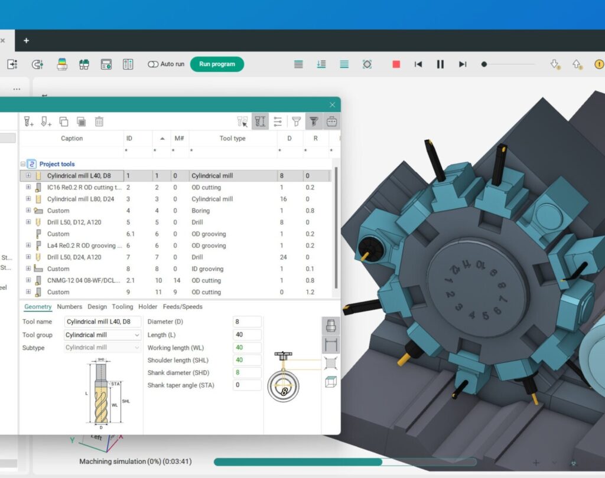The width and height of the screenshot is (605, 478).
Task: Sort tools by the Tool type column header
Action: (x=232, y=139)
